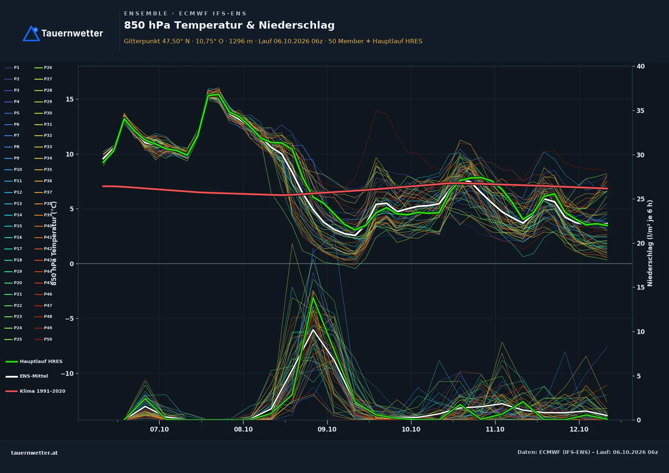
Task: Toggle legend member P1
Action: coord(12,68)
